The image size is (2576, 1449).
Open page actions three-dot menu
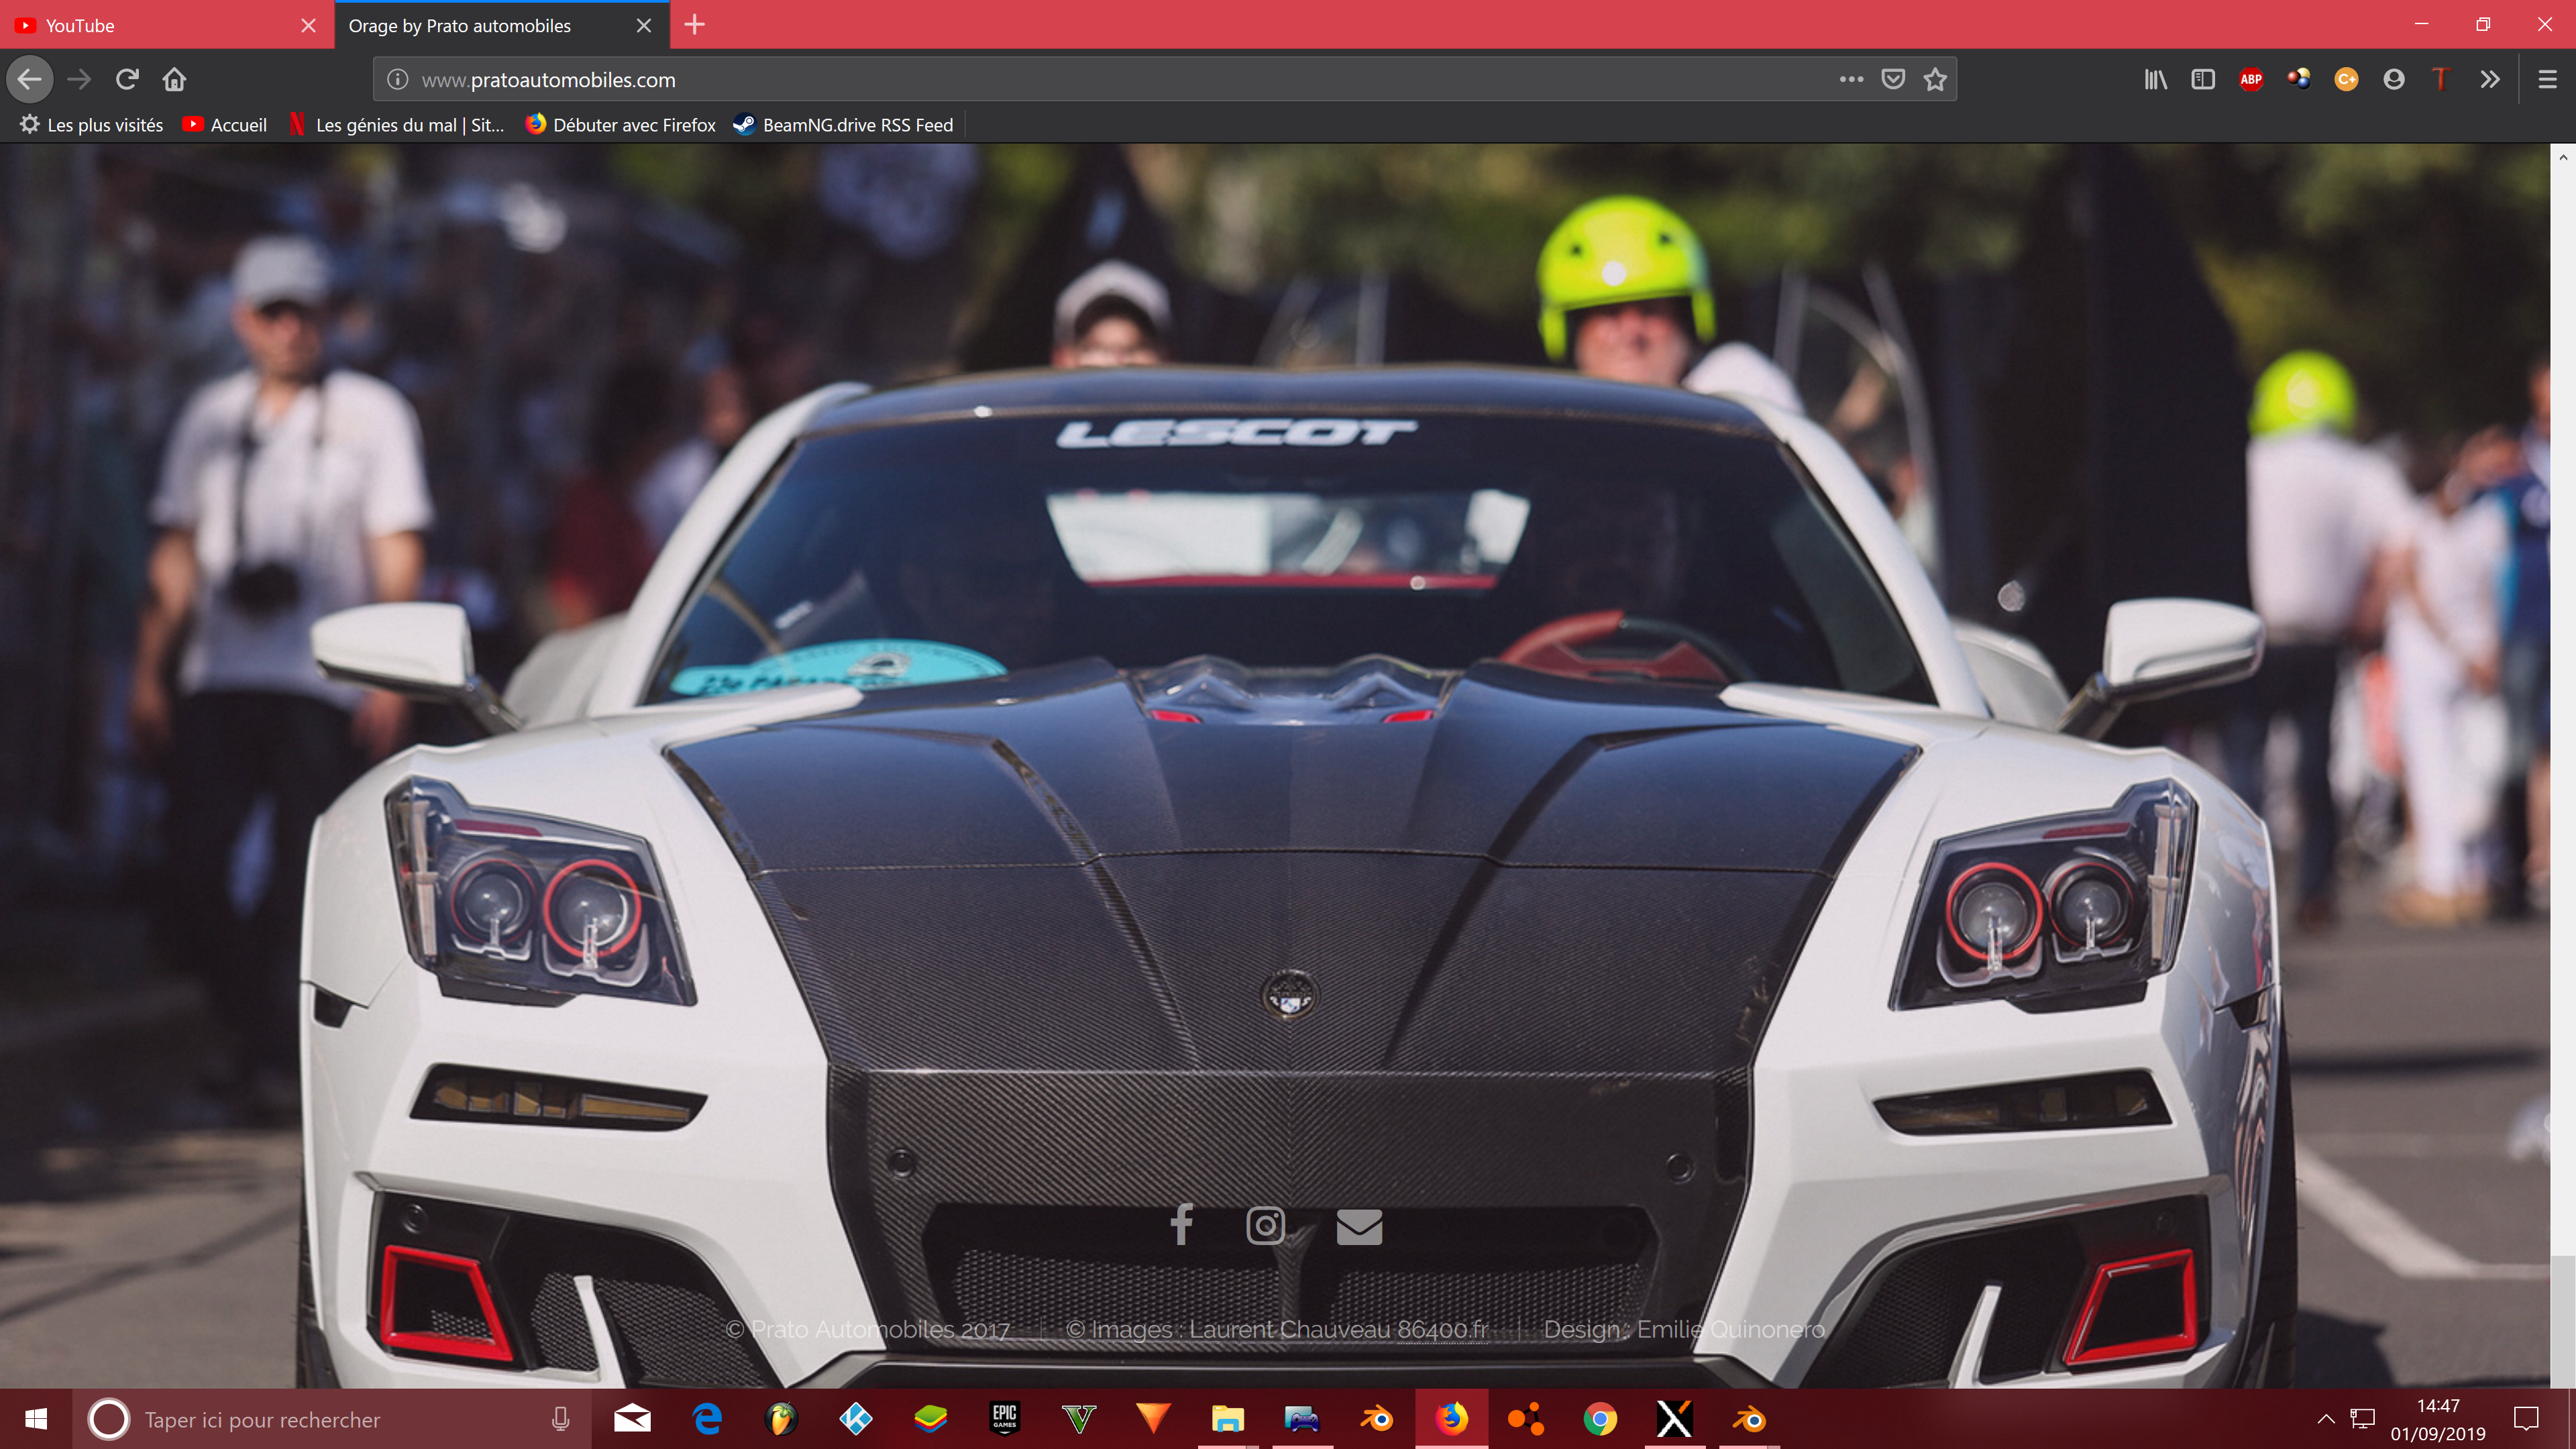point(1851,79)
